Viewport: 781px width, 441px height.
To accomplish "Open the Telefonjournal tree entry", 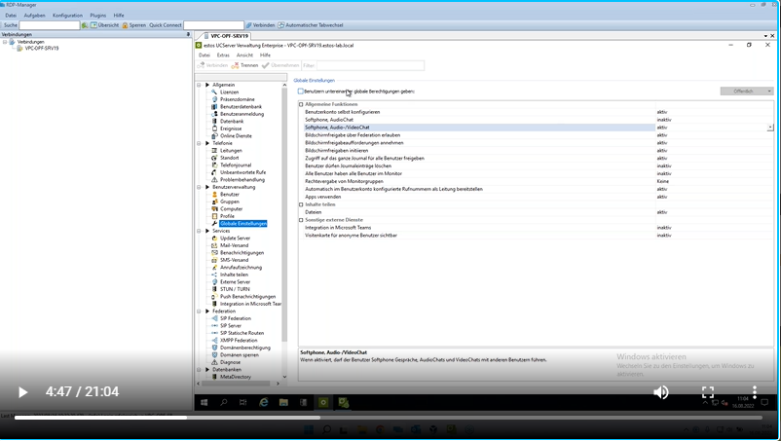I will click(x=236, y=165).
